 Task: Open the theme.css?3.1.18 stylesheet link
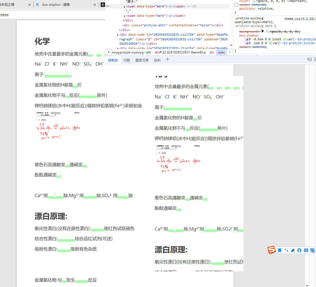(299, 18)
